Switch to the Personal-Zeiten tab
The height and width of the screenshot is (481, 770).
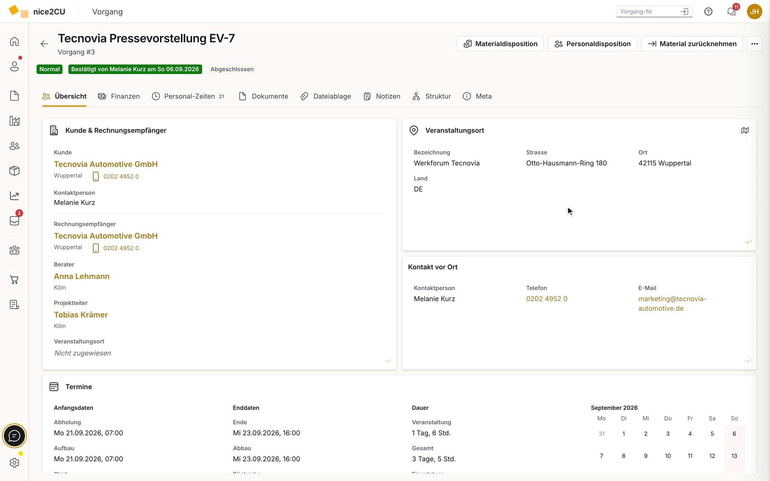pyautogui.click(x=188, y=96)
